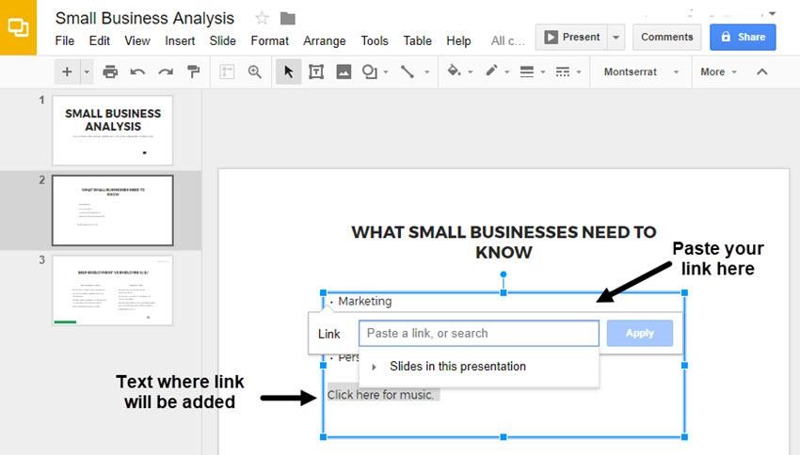Open the Table menu

[417, 40]
